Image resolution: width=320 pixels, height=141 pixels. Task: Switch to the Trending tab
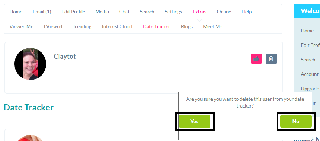coord(82,26)
